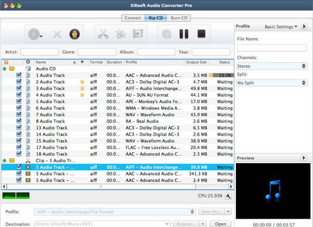
Task: Click file icon of 7 Audio Track
Action: click(x=28, y=115)
